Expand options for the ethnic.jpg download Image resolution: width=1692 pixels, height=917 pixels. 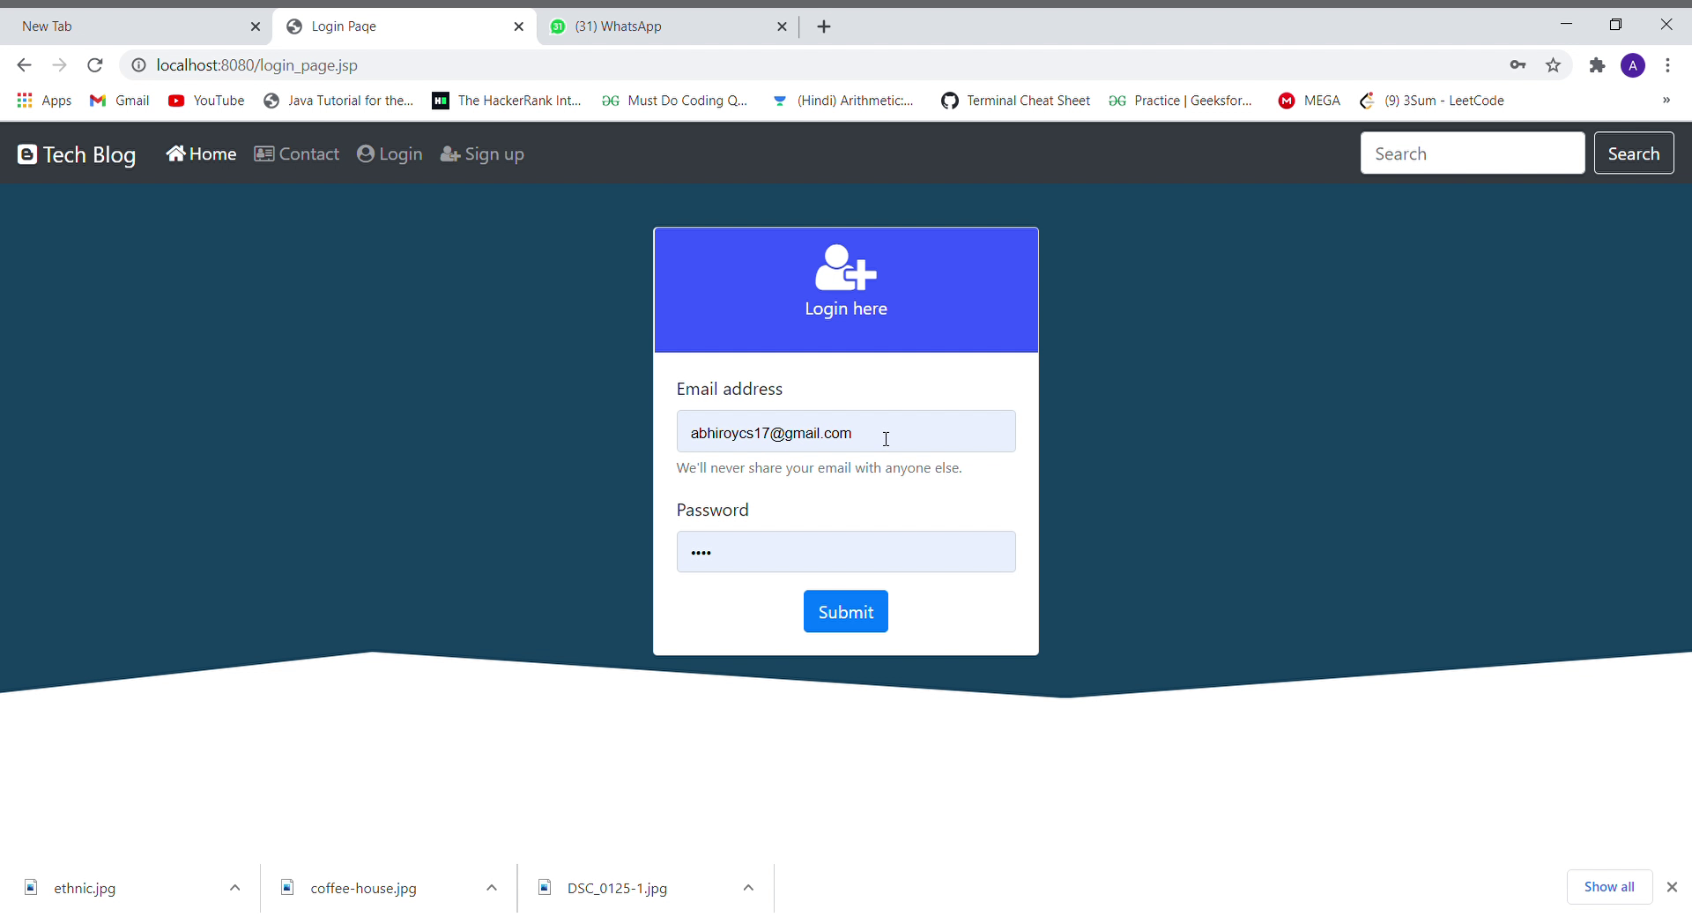[234, 888]
